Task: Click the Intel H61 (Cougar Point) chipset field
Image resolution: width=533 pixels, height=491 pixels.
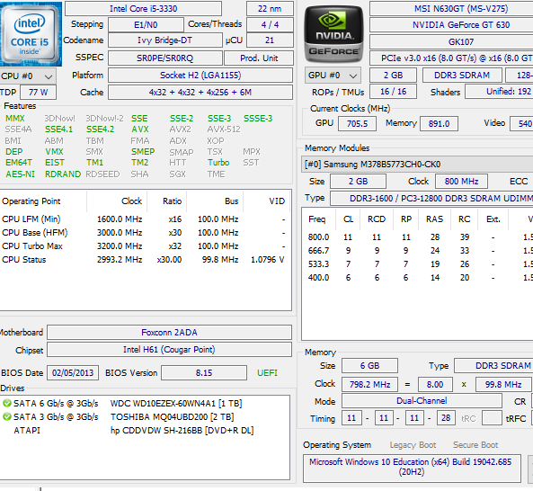Action: [169, 350]
